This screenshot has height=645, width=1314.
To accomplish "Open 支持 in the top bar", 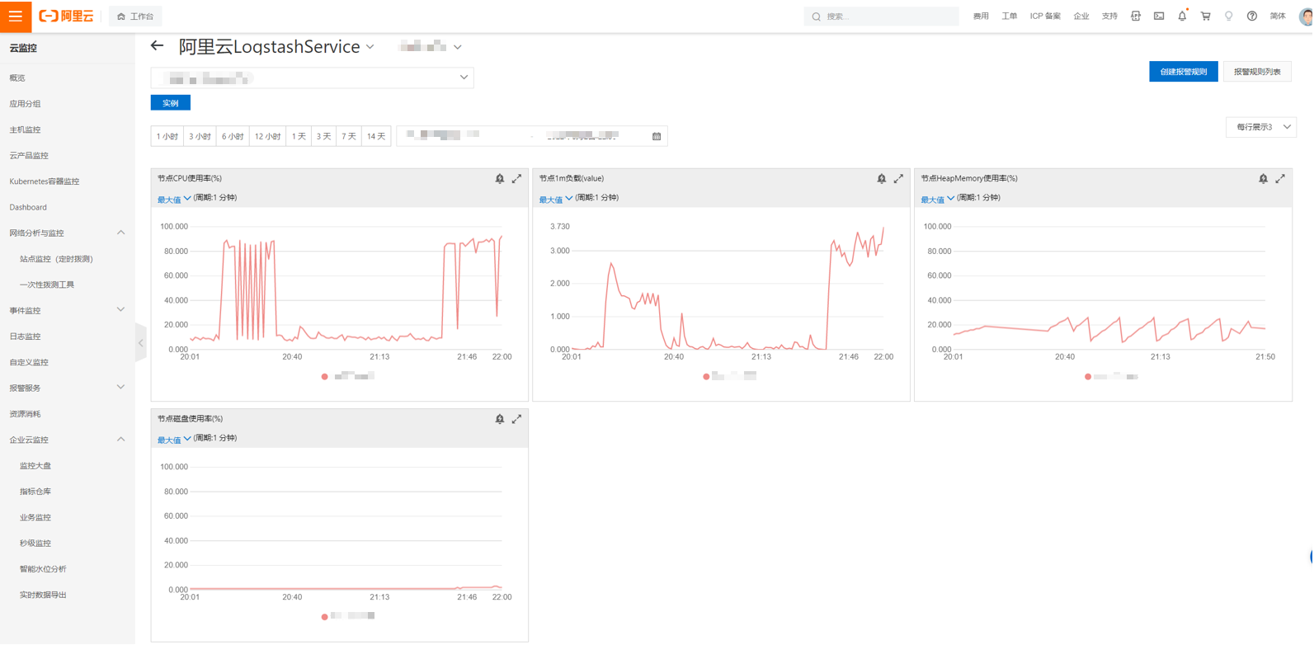I will [1110, 16].
